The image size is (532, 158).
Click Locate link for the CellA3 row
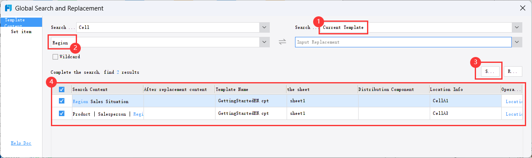click(514, 114)
